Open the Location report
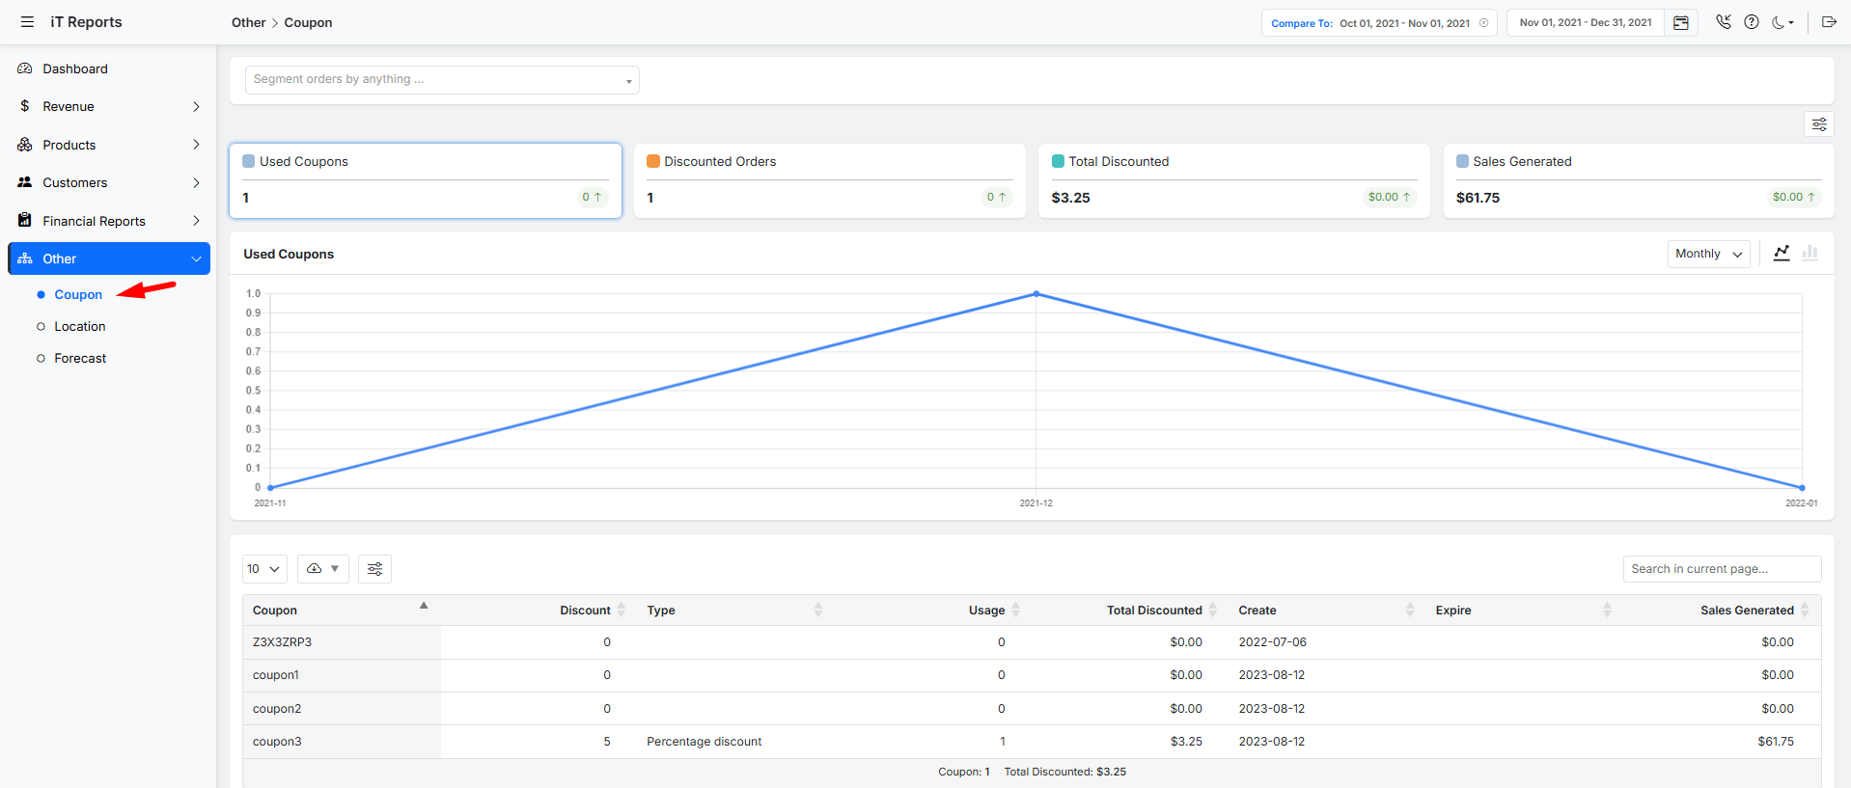This screenshot has height=788, width=1851. point(80,327)
